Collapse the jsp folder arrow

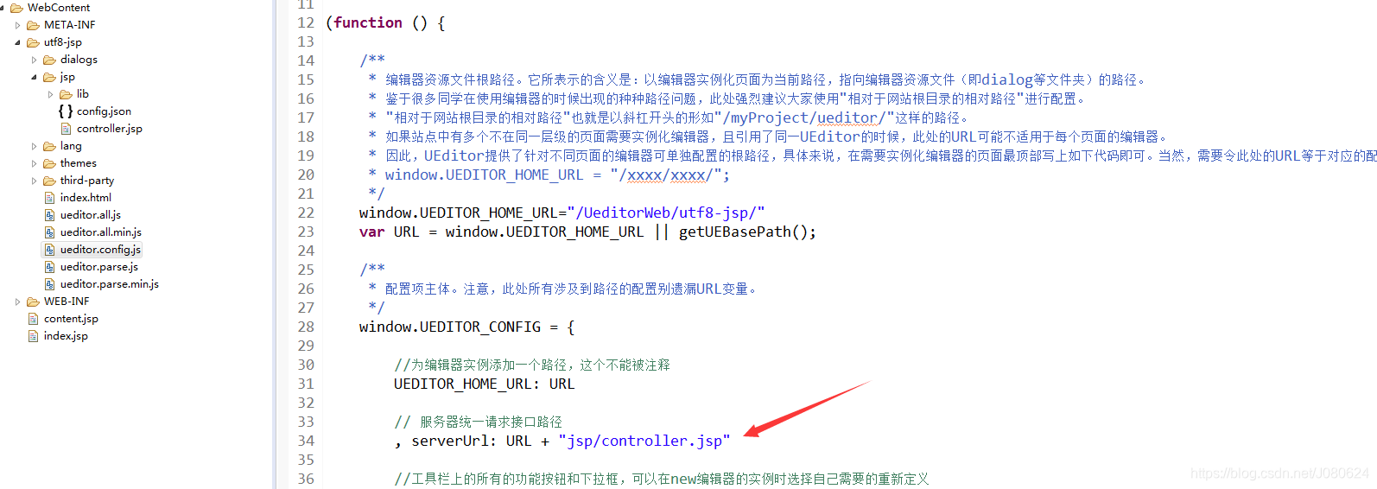pyautogui.click(x=34, y=77)
